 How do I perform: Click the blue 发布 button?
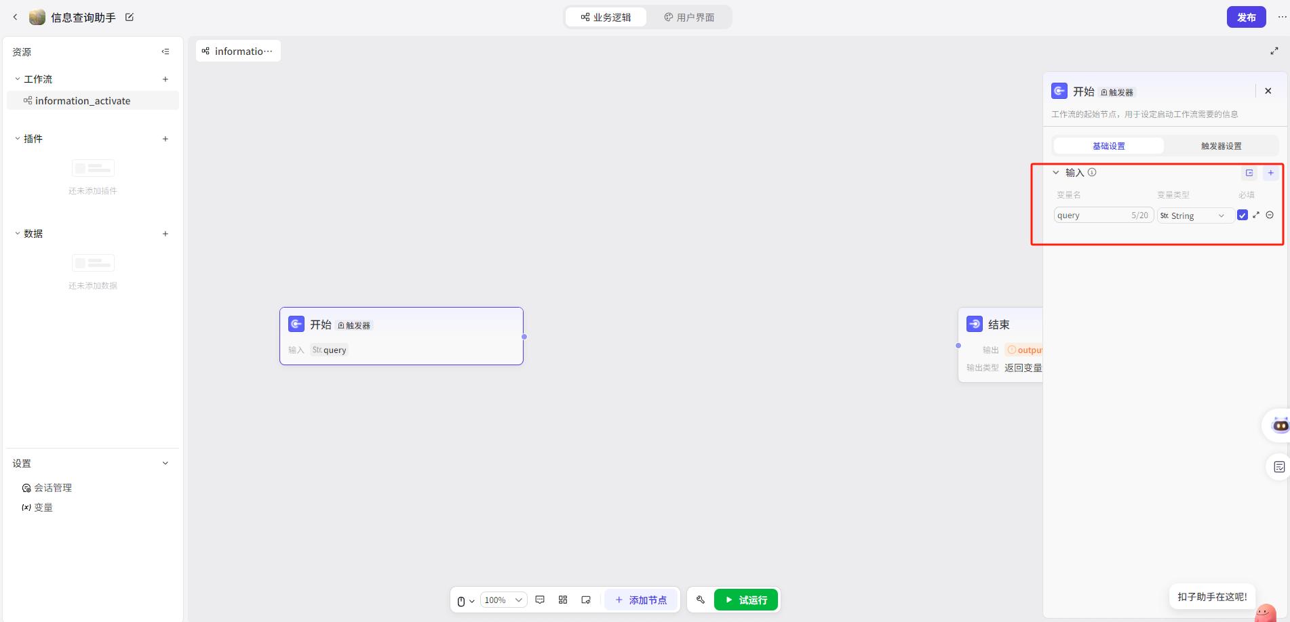[1246, 18]
